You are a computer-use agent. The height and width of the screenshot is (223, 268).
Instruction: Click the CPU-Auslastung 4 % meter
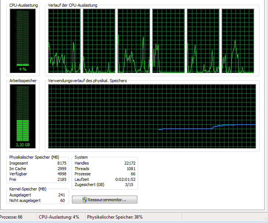pyautogui.click(x=23, y=41)
